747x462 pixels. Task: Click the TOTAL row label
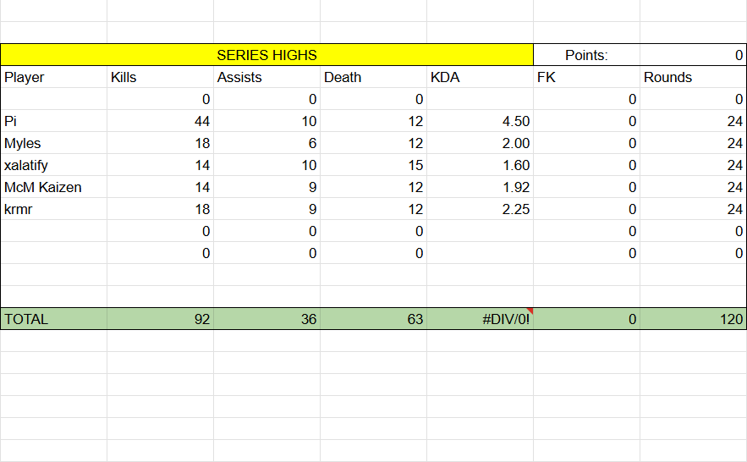[x=54, y=319]
